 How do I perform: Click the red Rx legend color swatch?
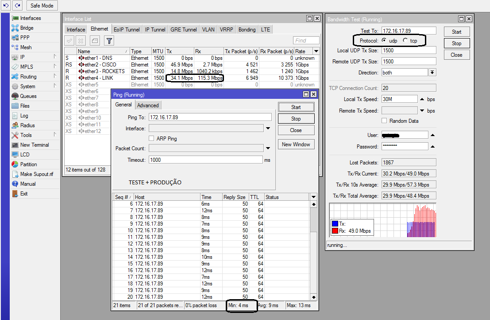point(335,231)
